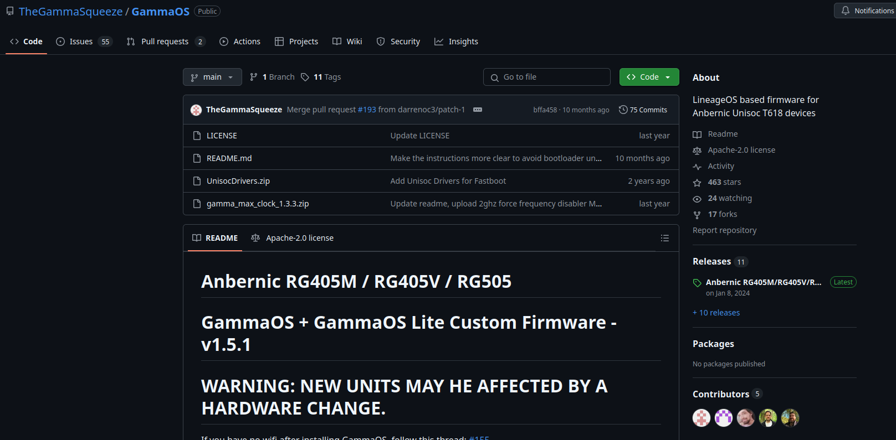
Task: Click the tag icon next to 11 Tags
Action: tap(305, 77)
